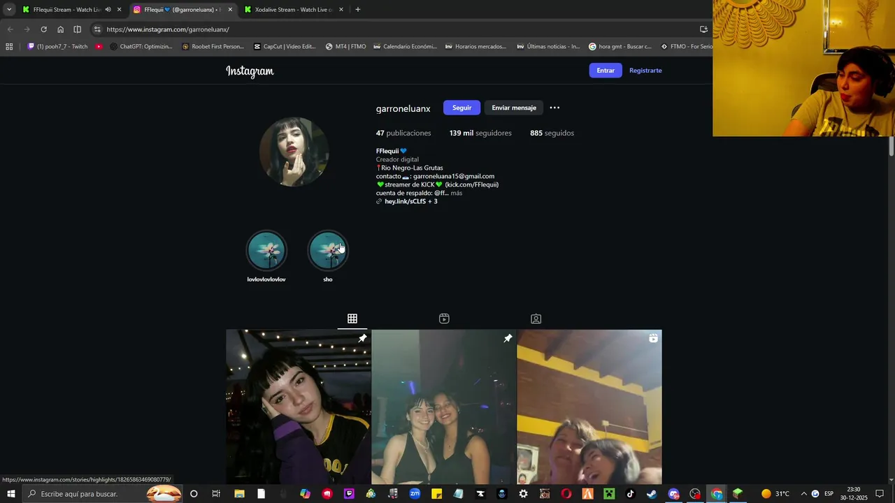Open first pinned post of girl with bangs
This screenshot has height=503, width=895.
299,407
